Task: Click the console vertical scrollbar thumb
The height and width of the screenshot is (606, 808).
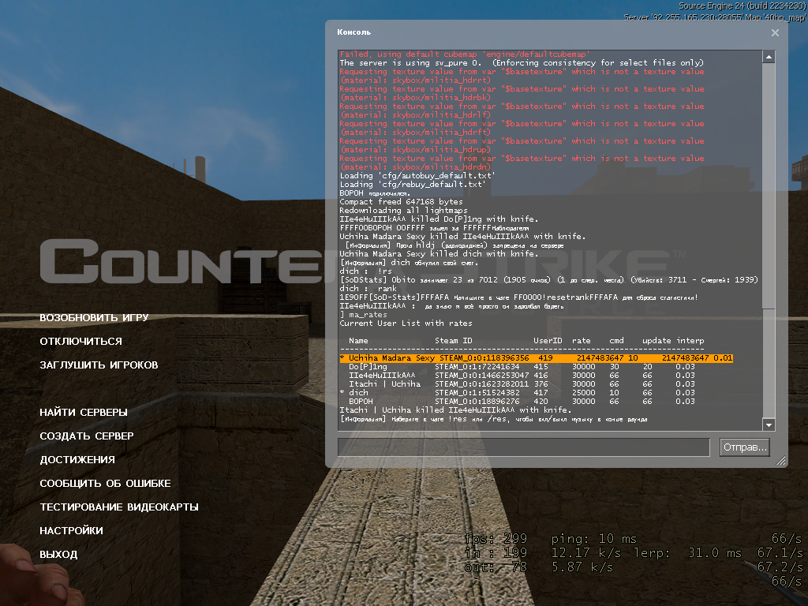Action: (769, 186)
